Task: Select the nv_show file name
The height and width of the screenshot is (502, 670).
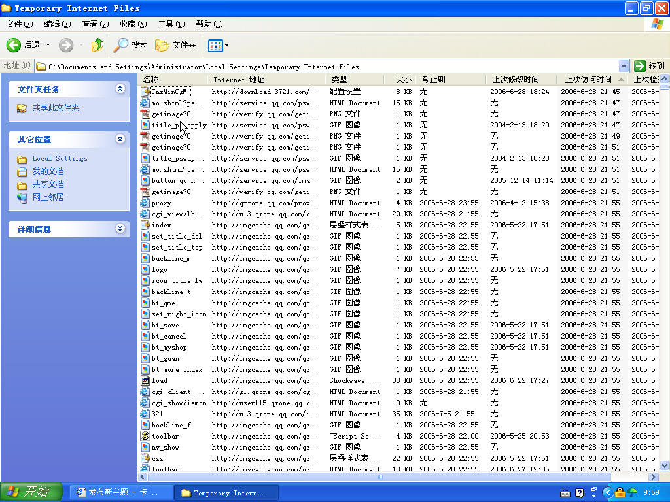Action: click(166, 447)
